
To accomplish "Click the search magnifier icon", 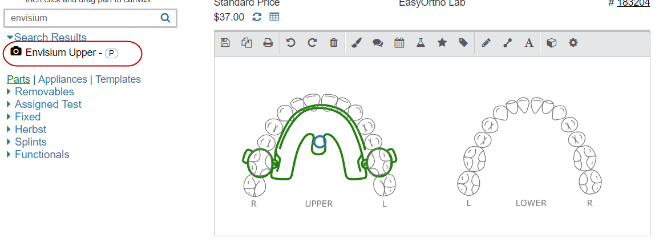I will 165,18.
